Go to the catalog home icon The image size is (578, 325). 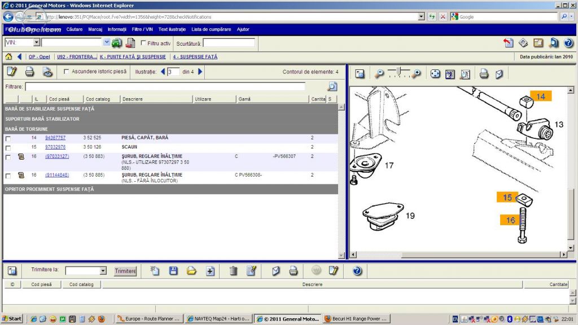coord(8,57)
